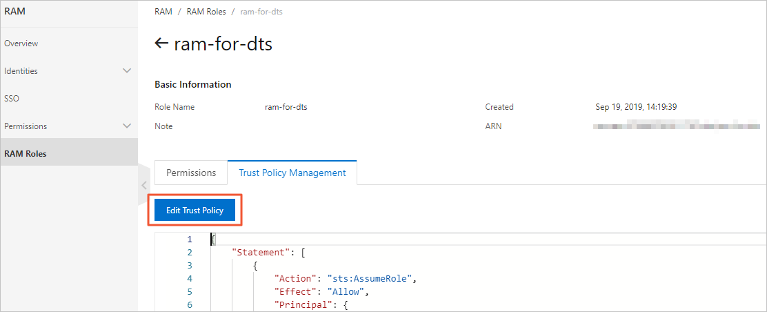
Task: Click the Edit Trust Policy button
Action: pos(195,210)
